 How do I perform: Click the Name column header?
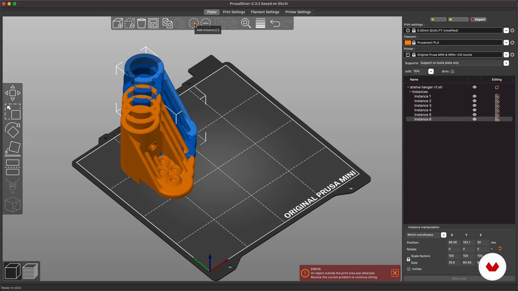tap(414, 80)
